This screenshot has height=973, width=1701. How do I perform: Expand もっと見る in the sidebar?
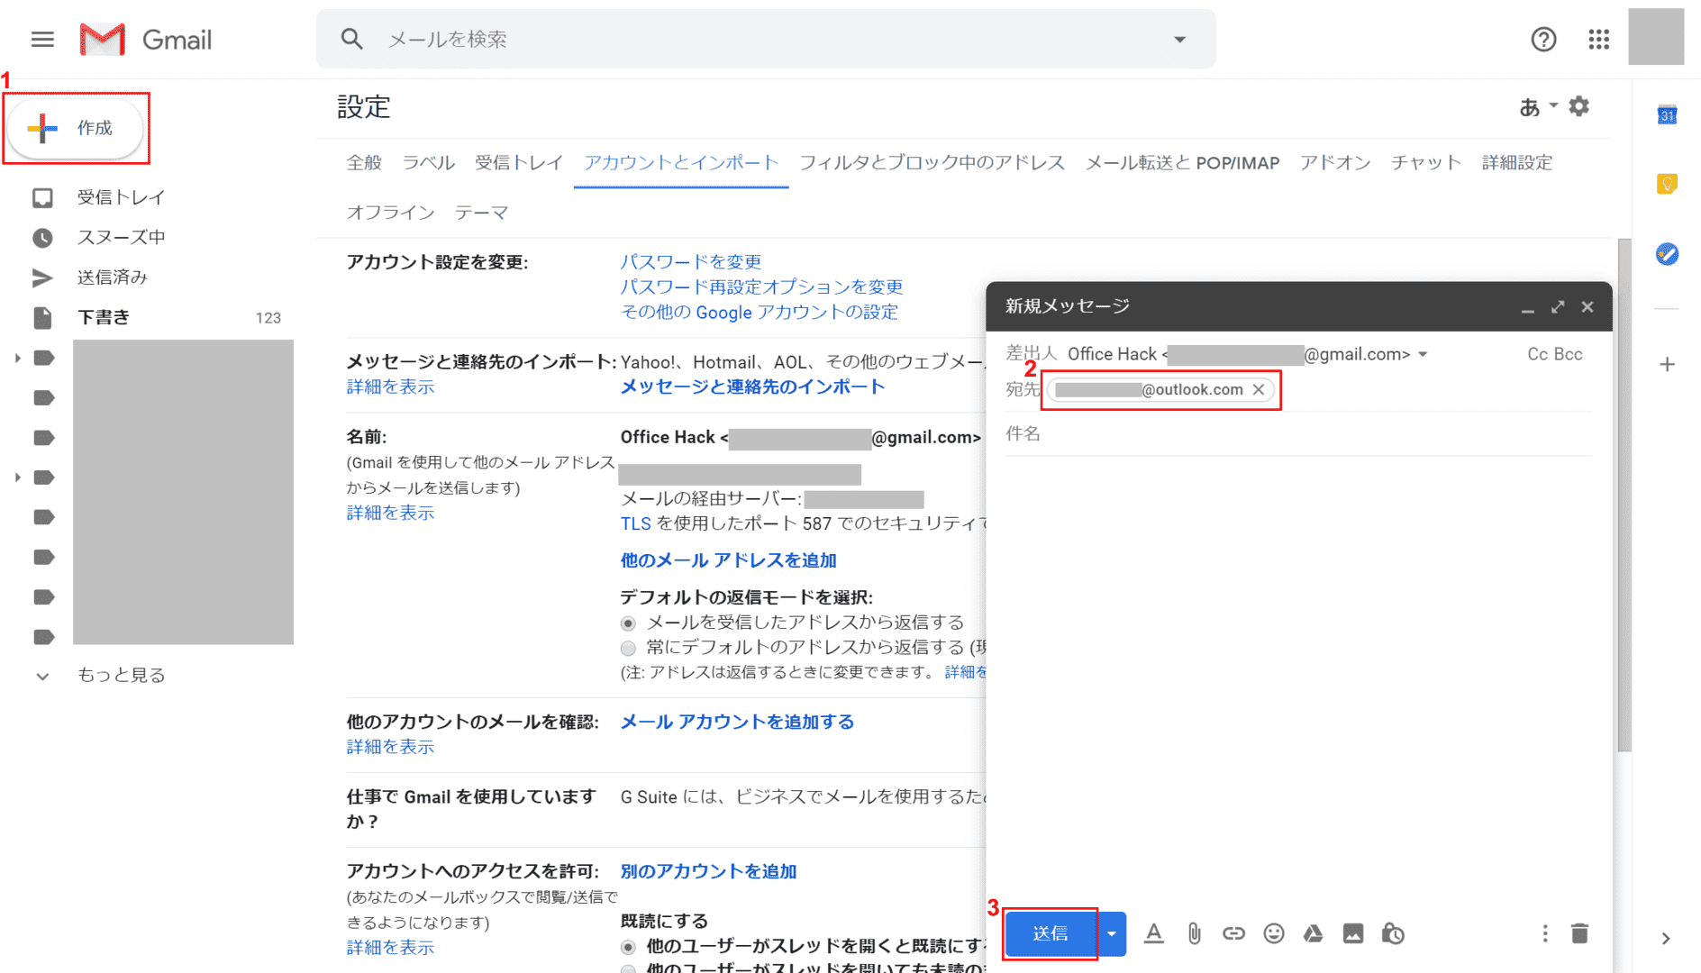tap(121, 675)
